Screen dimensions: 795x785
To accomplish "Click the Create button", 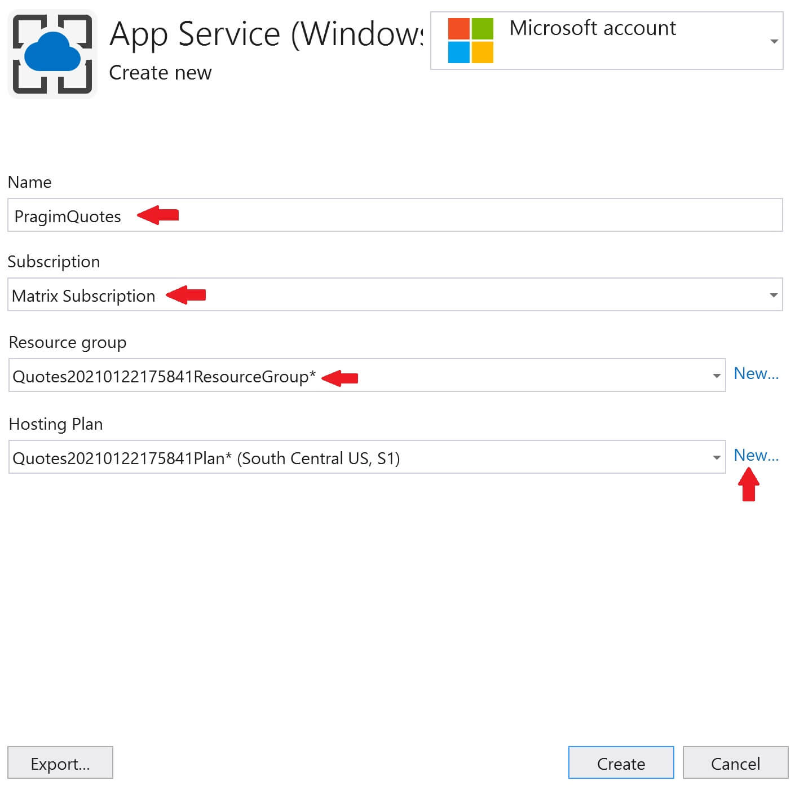I will pos(621,763).
